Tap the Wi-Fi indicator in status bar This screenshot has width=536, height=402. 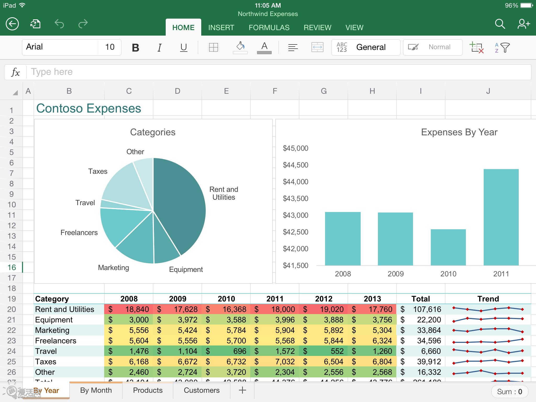click(x=22, y=5)
